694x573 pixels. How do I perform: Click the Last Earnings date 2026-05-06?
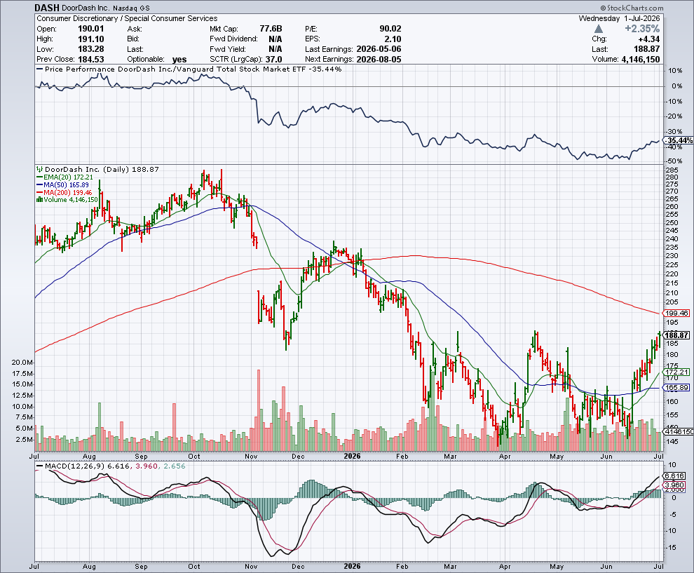379,49
